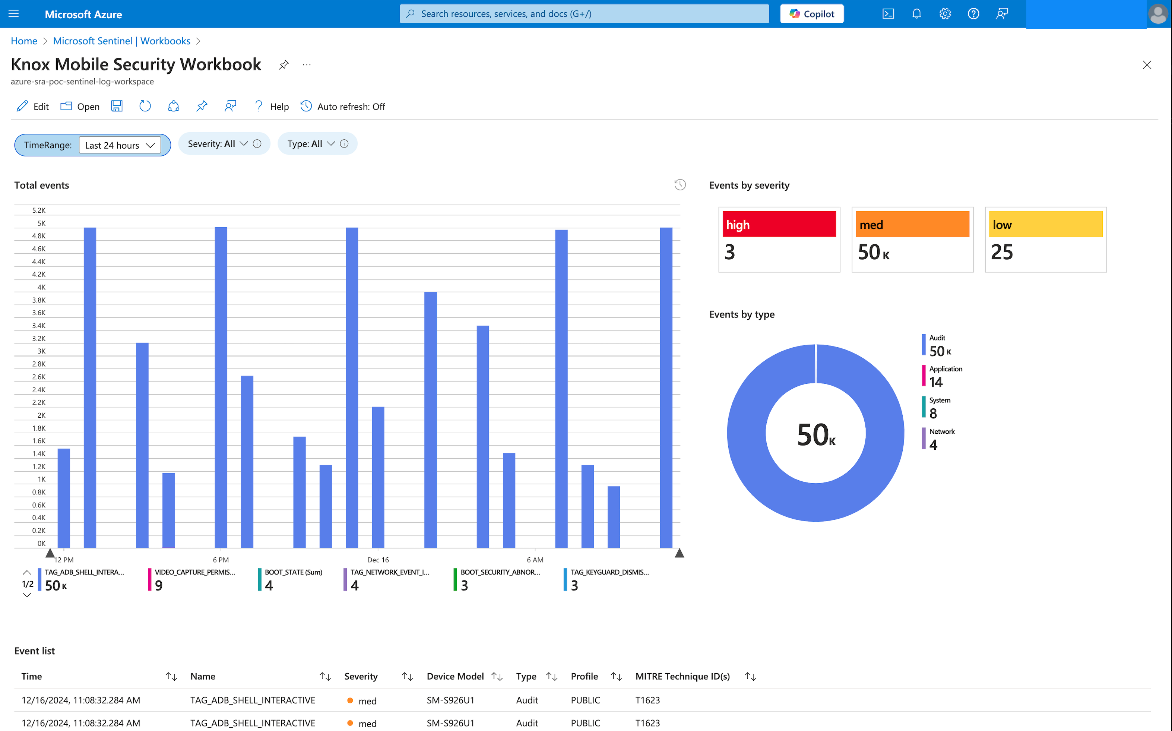Open the Help documentation link
This screenshot has height=731, width=1172.
pos(271,106)
